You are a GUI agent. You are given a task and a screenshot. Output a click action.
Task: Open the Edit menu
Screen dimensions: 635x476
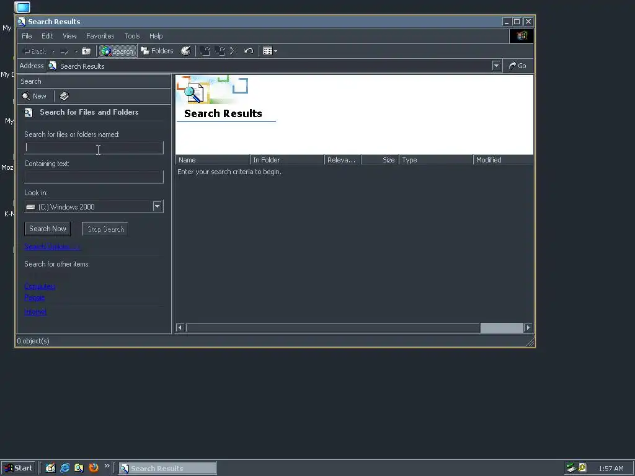(47, 36)
